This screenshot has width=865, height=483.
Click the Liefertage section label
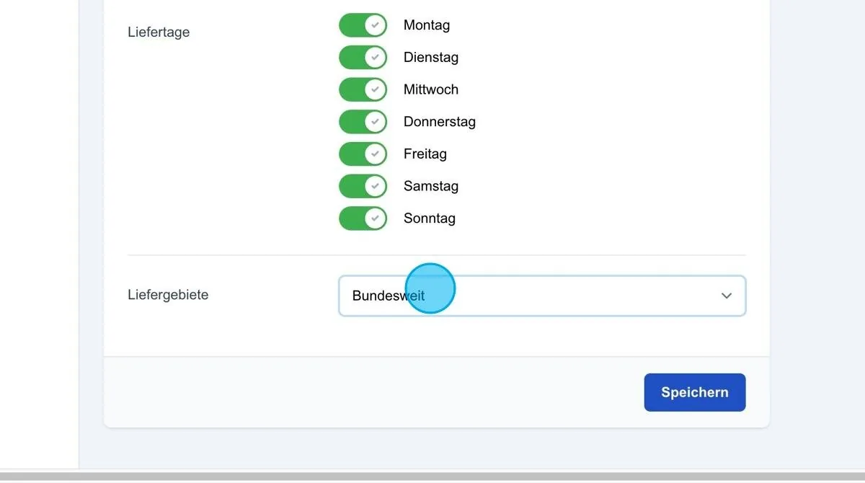[x=159, y=32]
